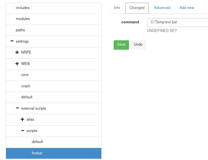Screen dimensions: 208x160
Task: Collapse the settings tree node
Action: pos(12,41)
